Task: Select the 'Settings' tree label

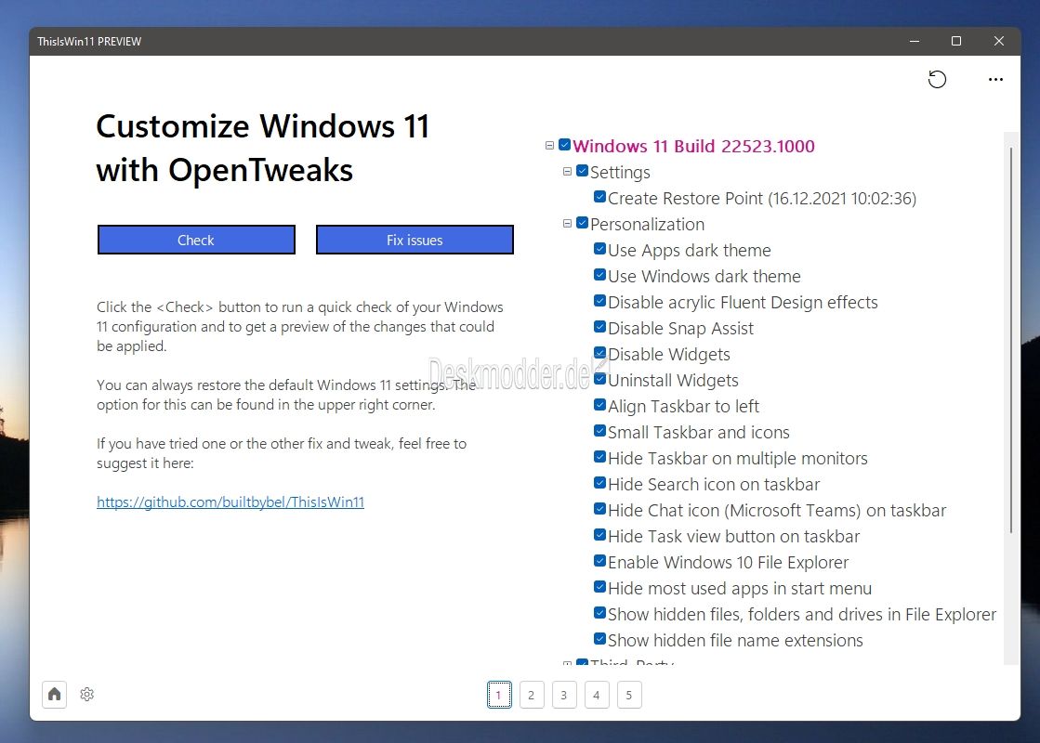Action: 620,173
